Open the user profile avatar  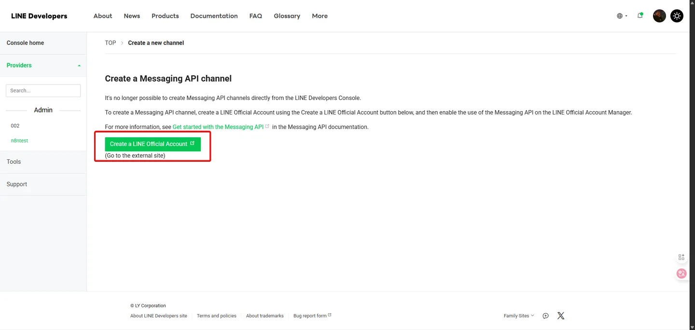pos(659,16)
